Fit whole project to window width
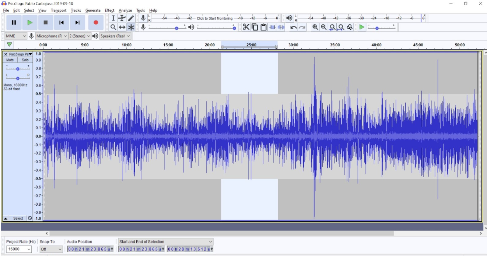487x256 pixels. (x=341, y=27)
